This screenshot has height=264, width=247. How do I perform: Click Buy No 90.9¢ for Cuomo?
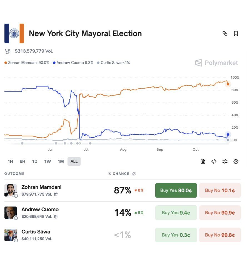click(220, 213)
